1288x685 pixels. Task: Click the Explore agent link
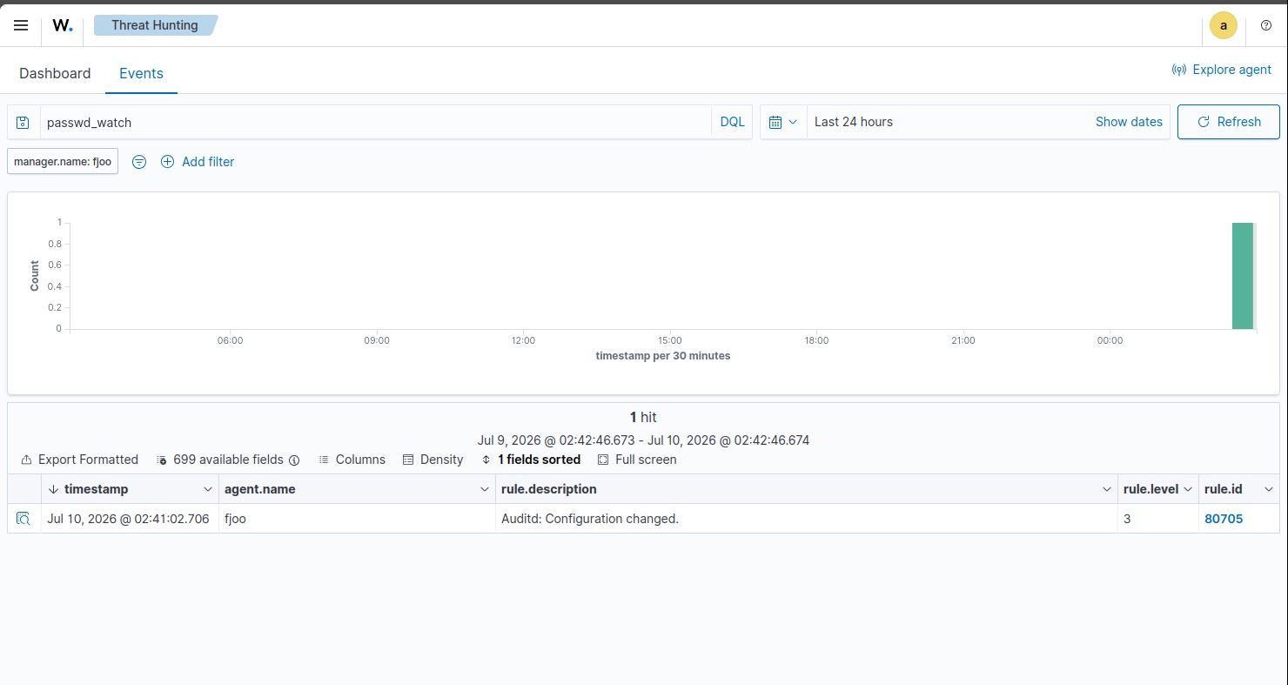[1231, 70]
